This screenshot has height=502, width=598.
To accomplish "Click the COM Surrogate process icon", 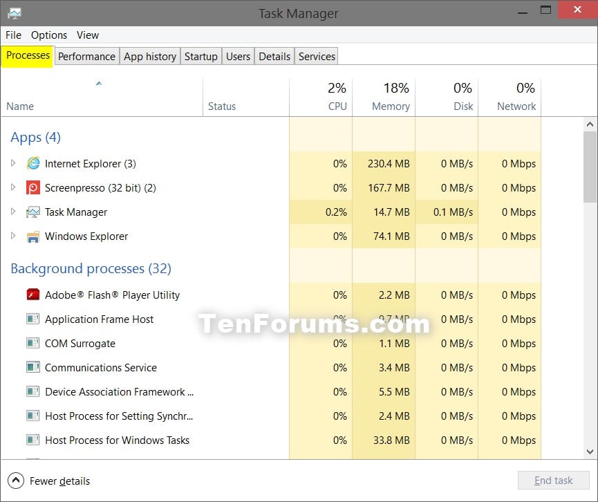I will pos(33,343).
